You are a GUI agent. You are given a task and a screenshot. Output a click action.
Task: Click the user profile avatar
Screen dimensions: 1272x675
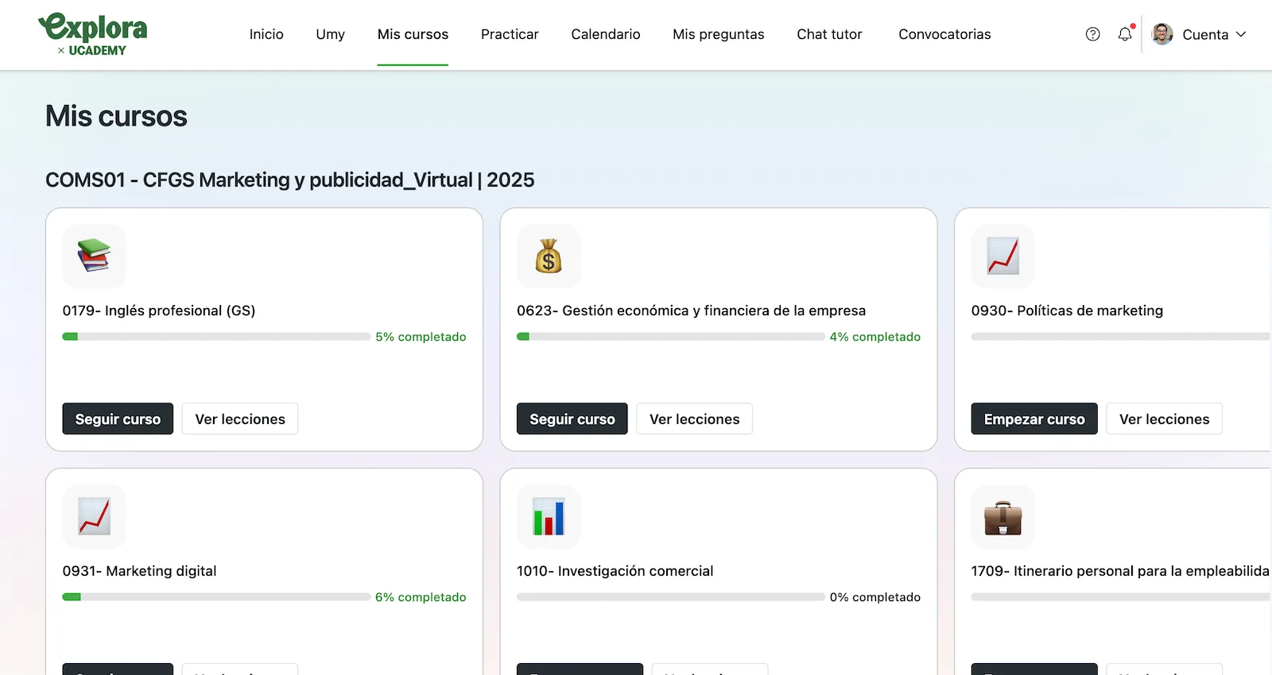(x=1162, y=34)
